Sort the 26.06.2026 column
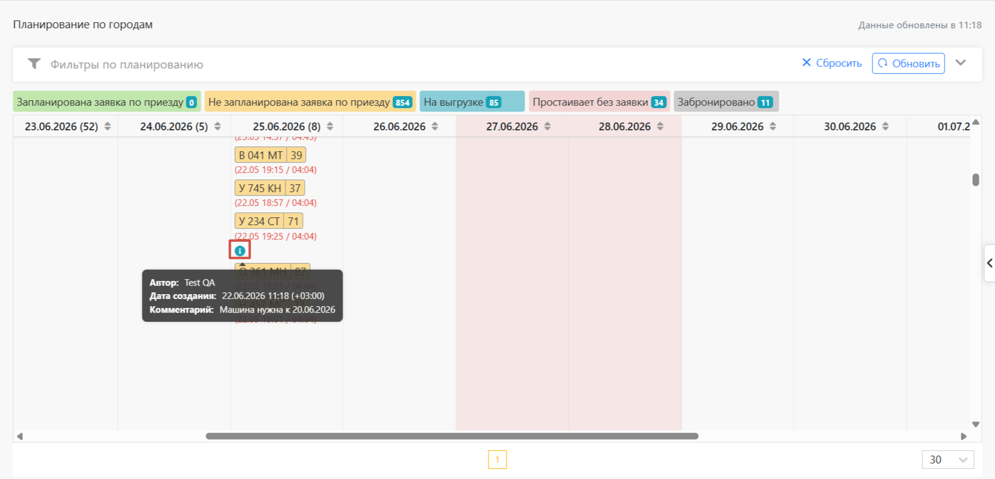 (x=435, y=127)
